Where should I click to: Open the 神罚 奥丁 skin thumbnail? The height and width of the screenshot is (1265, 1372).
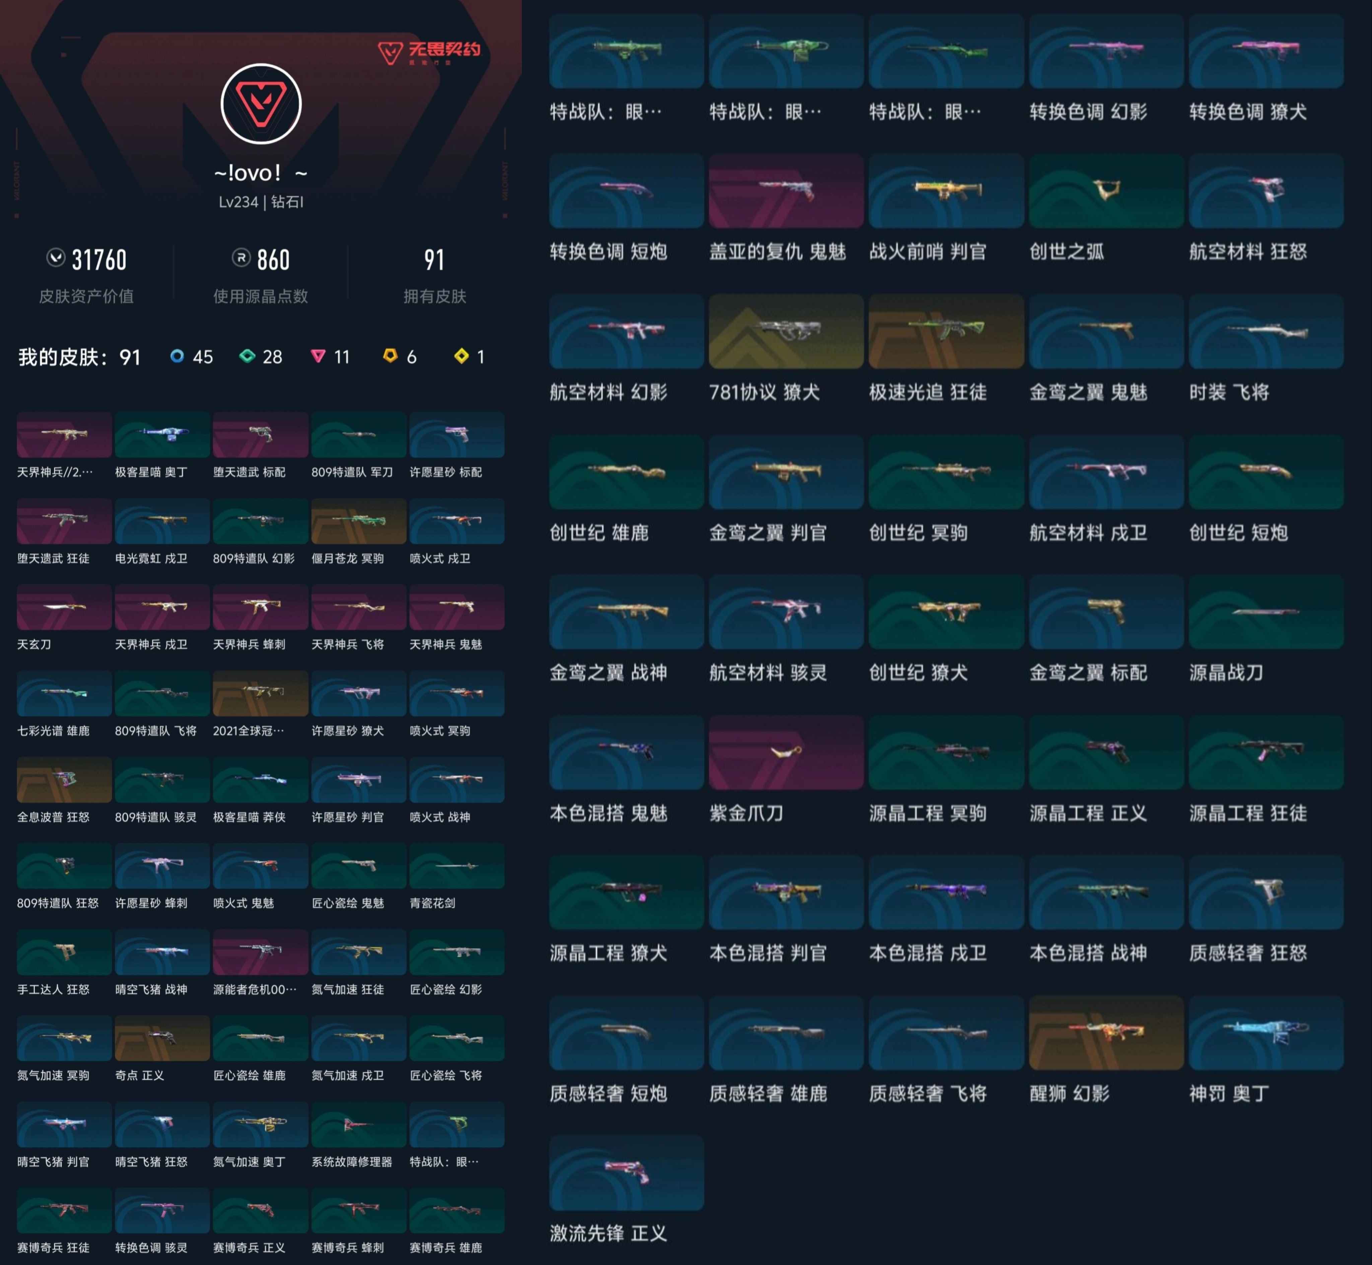[1266, 1032]
